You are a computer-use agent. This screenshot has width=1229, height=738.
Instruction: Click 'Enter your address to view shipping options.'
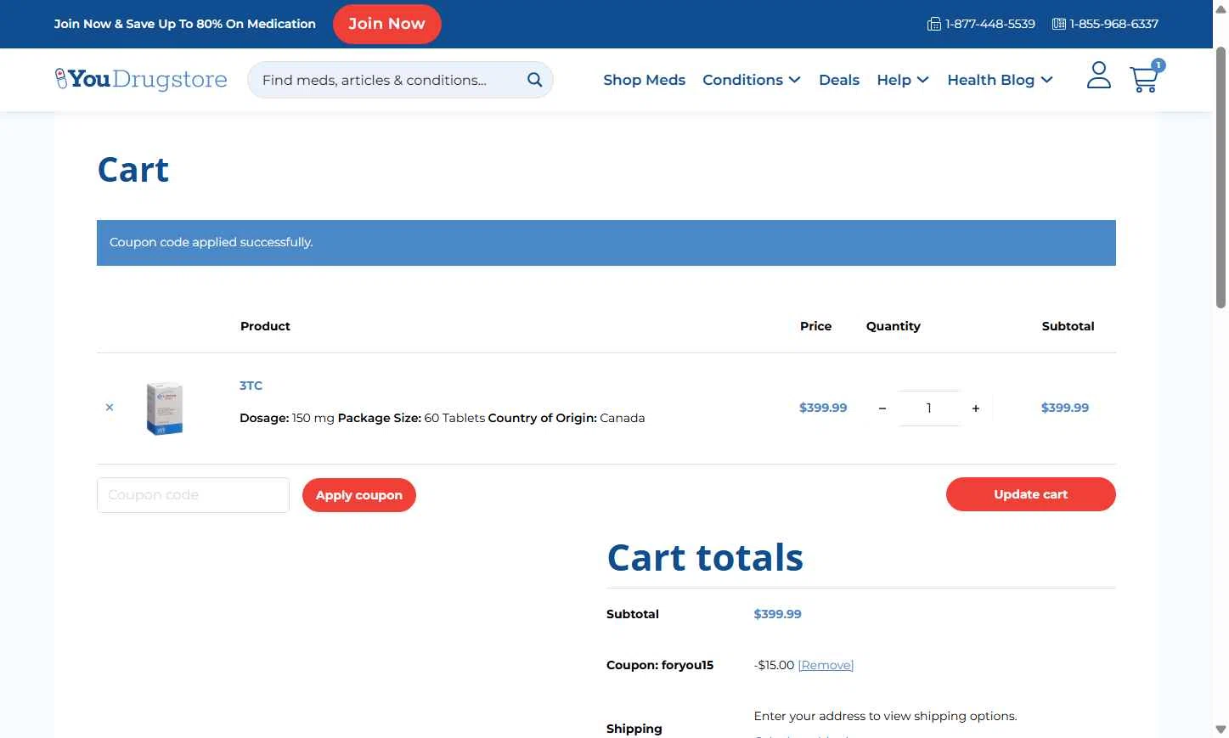click(x=885, y=716)
